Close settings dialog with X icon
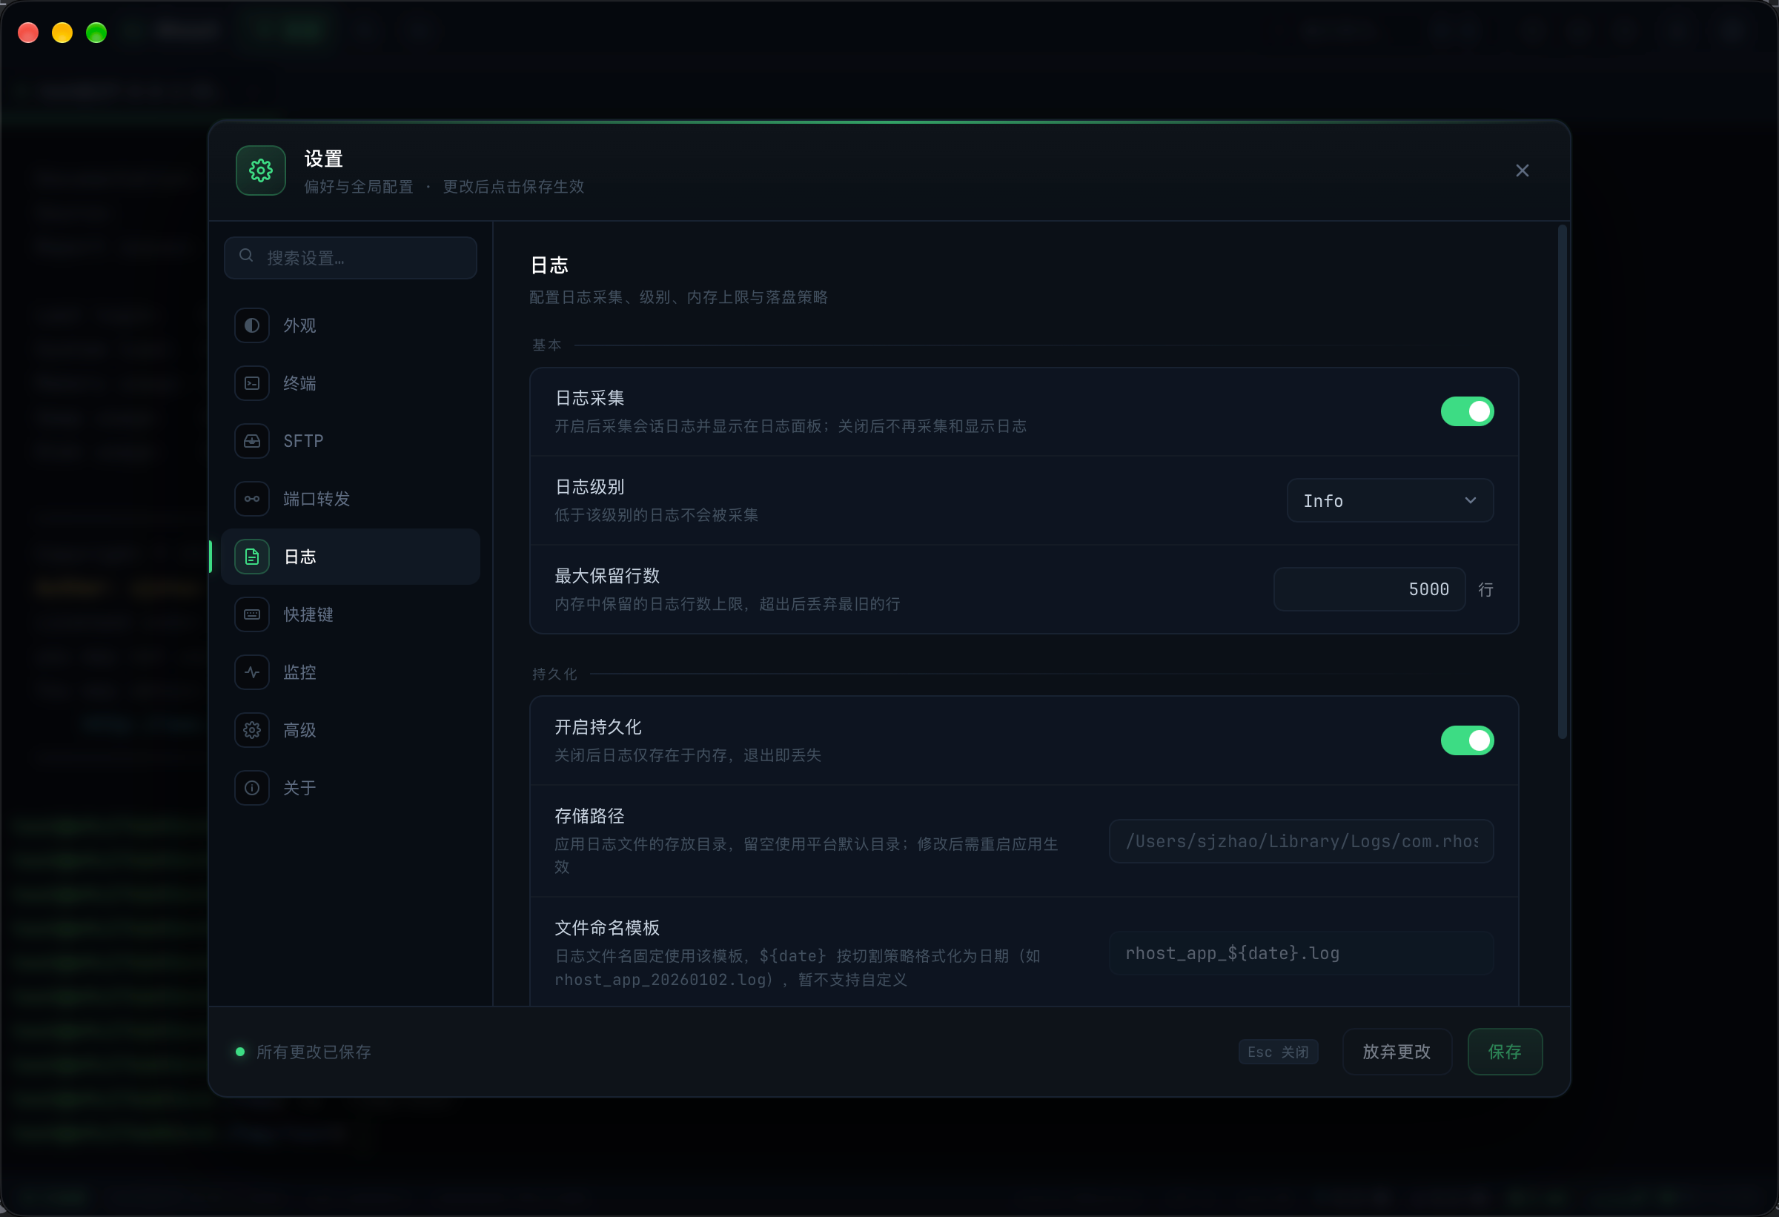Image resolution: width=1779 pixels, height=1217 pixels. (x=1523, y=170)
